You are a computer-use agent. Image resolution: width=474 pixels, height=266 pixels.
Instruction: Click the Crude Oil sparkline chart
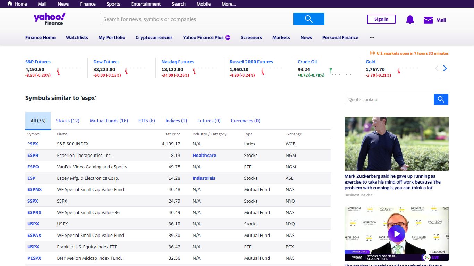click(x=340, y=71)
